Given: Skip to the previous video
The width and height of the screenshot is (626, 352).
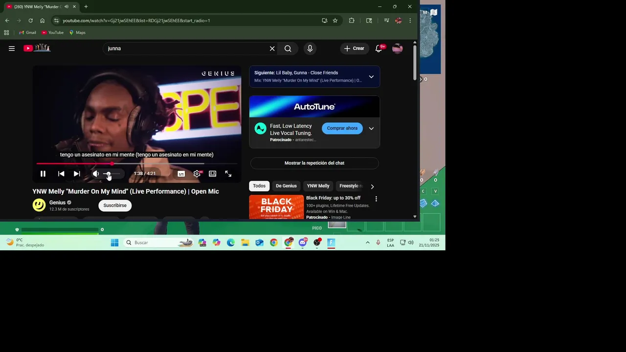Looking at the screenshot, I should point(61,174).
